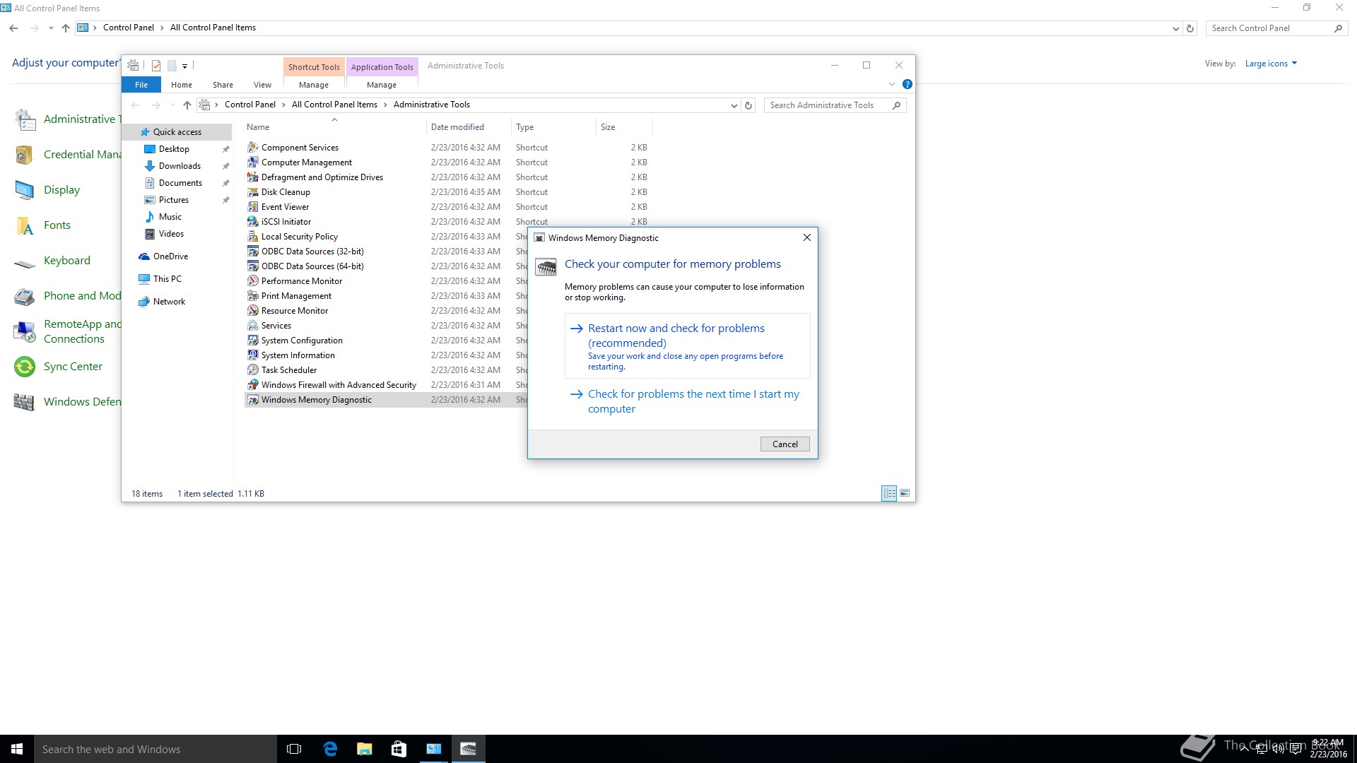The height and width of the screenshot is (763, 1357).
Task: Click All Control Panel Items in Explorer breadcrumb
Action: pos(334,105)
